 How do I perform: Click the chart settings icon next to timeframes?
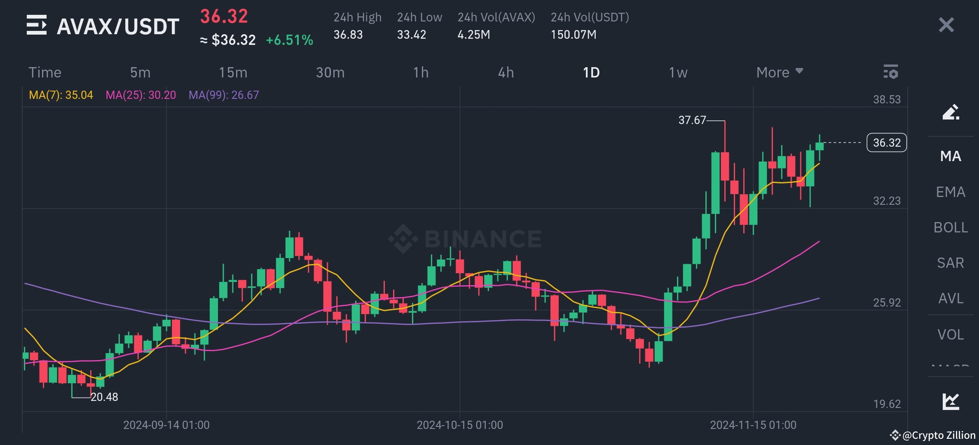(891, 72)
